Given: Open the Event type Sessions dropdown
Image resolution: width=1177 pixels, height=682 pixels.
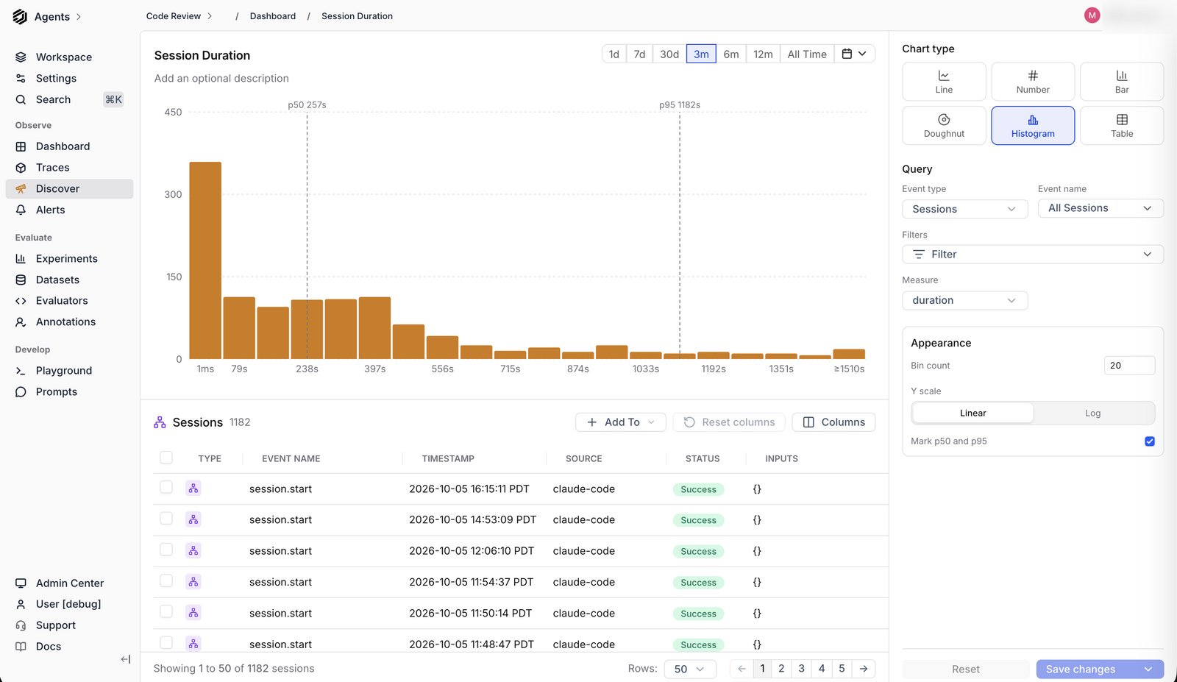Looking at the screenshot, I should point(964,209).
